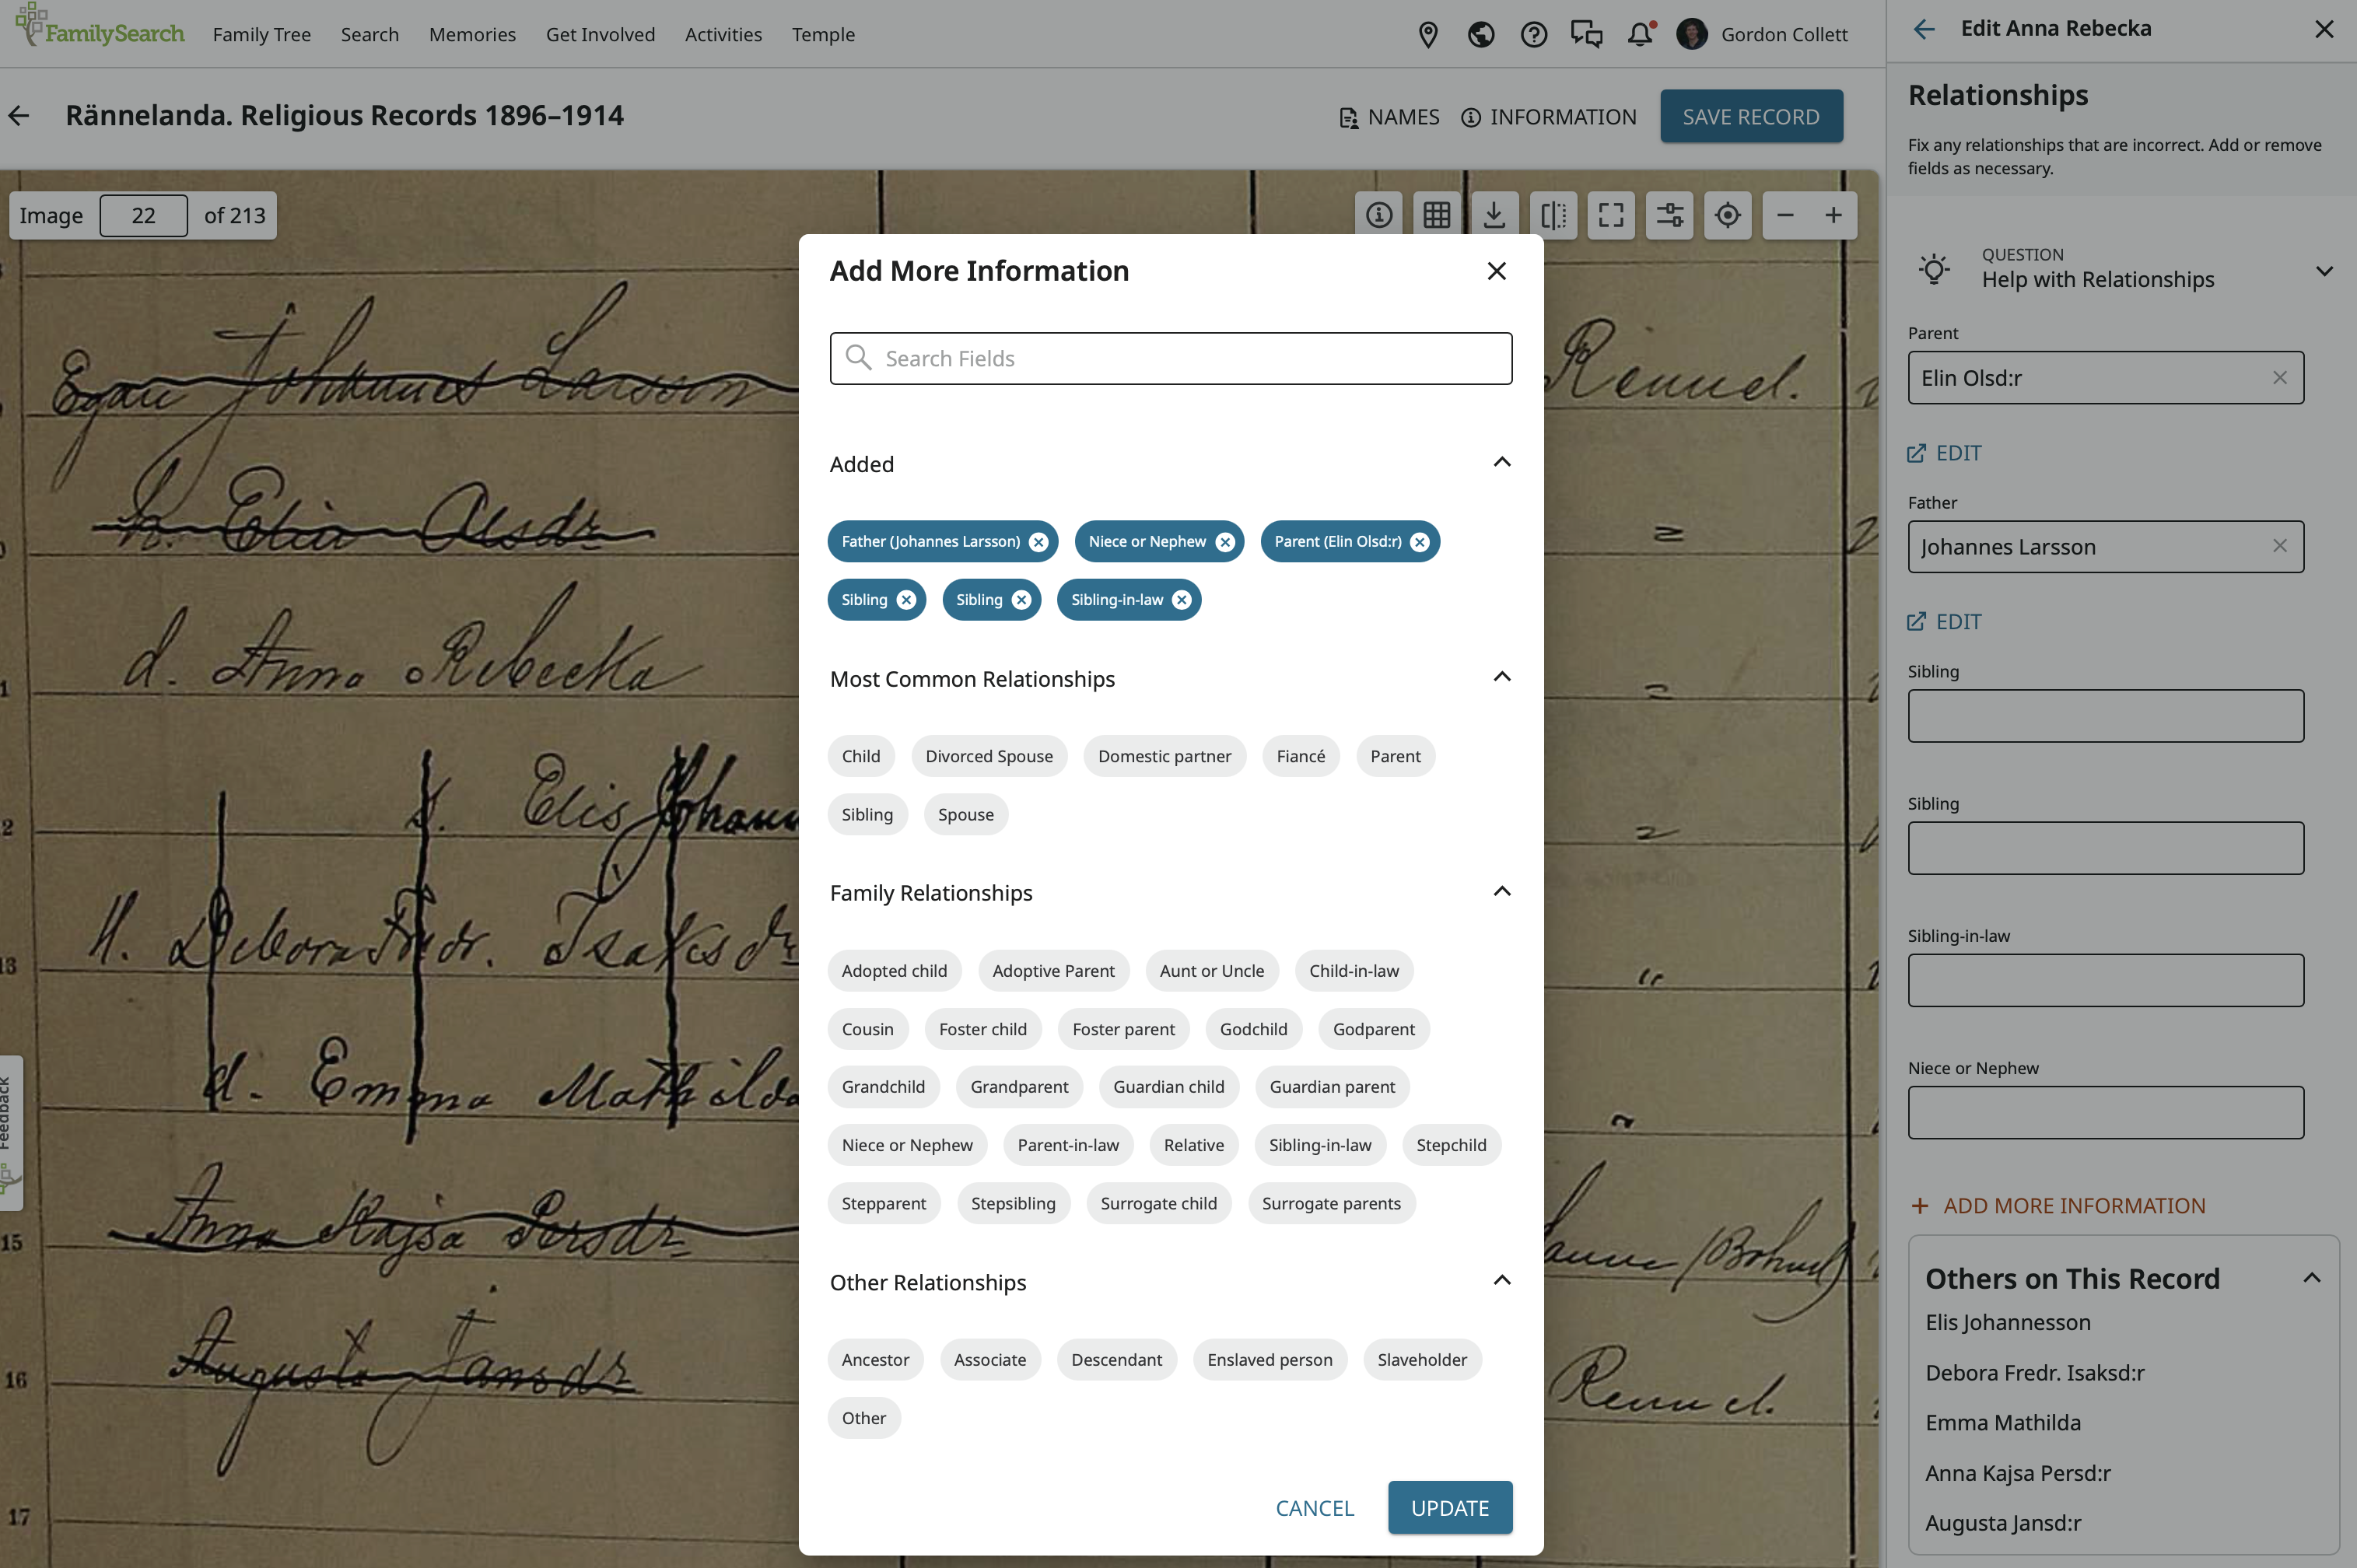Expand Help with Relationships question
Image resolution: width=2357 pixels, height=1568 pixels.
pyautogui.click(x=2324, y=271)
